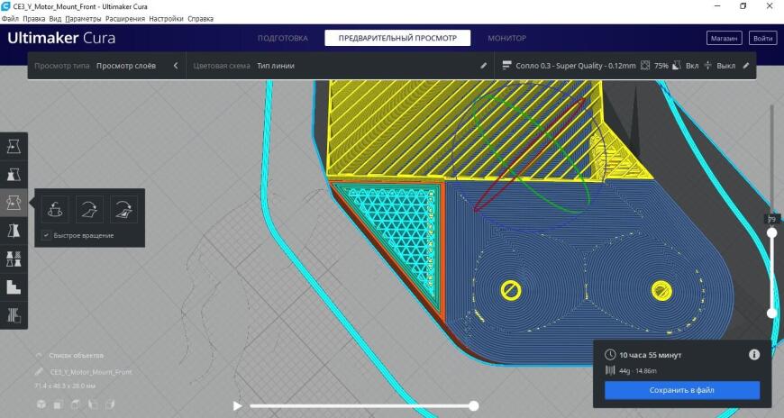The width and height of the screenshot is (784, 418).
Task: Click the 10 часа 55 минут estimate
Action: (x=651, y=355)
